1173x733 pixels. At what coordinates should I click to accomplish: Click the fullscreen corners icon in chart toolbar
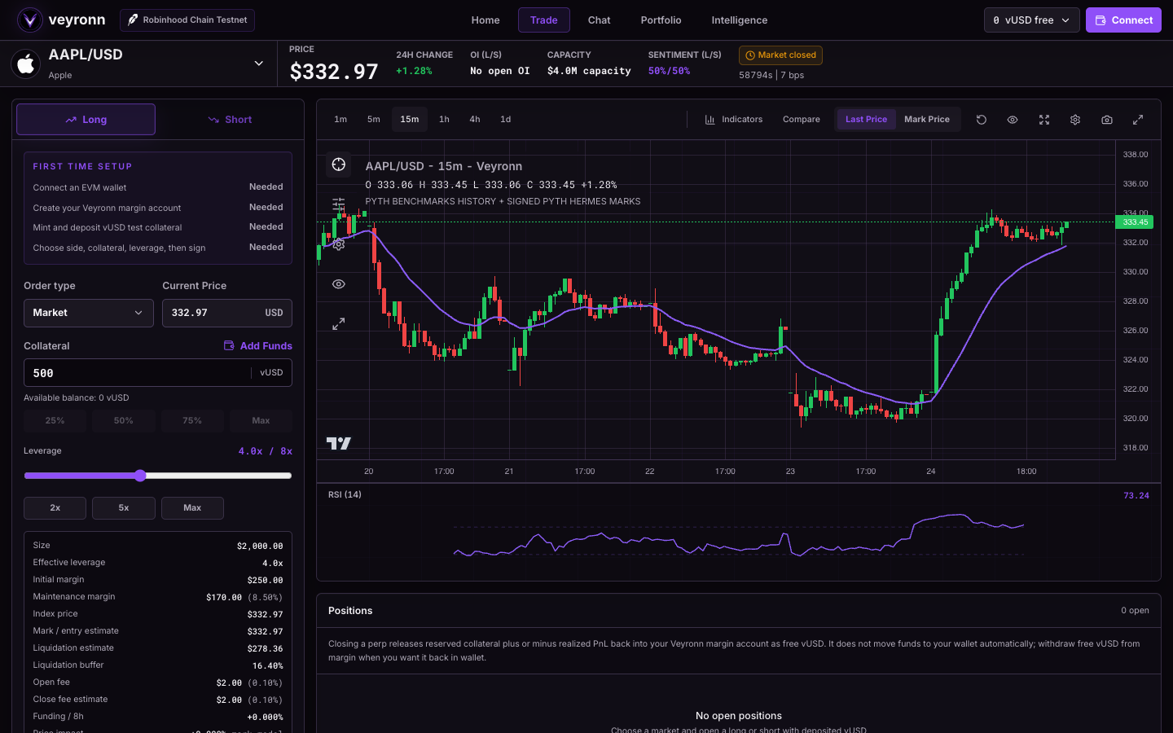click(x=1044, y=120)
